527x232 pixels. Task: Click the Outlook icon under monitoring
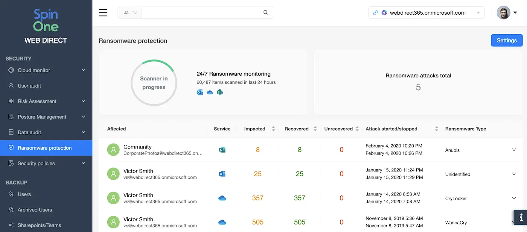coord(200,92)
